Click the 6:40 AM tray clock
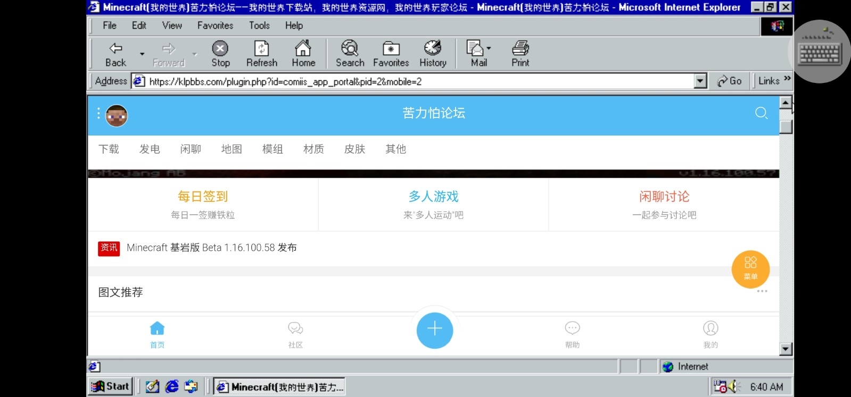The width and height of the screenshot is (851, 397). pos(766,387)
